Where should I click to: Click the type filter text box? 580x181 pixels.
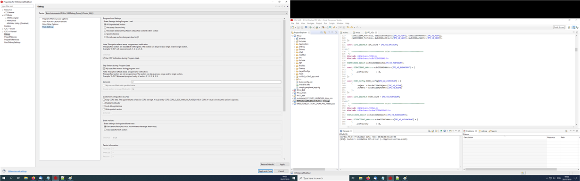[17, 6]
